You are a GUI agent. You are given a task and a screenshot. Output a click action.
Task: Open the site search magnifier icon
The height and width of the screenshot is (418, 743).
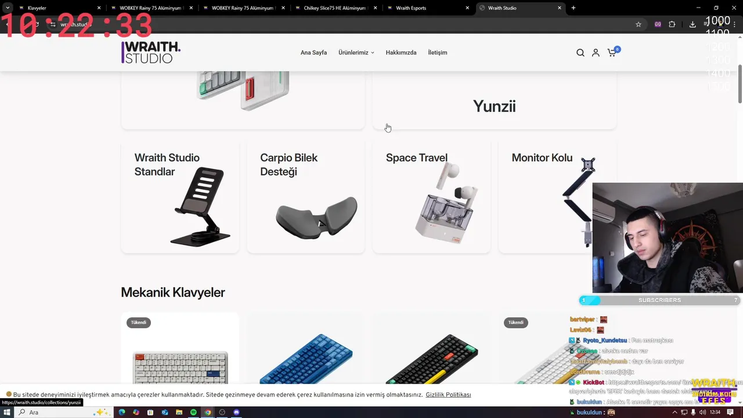[580, 53]
